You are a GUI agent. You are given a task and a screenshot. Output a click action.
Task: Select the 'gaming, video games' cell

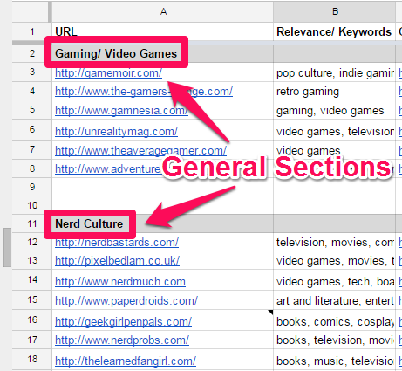pyautogui.click(x=334, y=111)
